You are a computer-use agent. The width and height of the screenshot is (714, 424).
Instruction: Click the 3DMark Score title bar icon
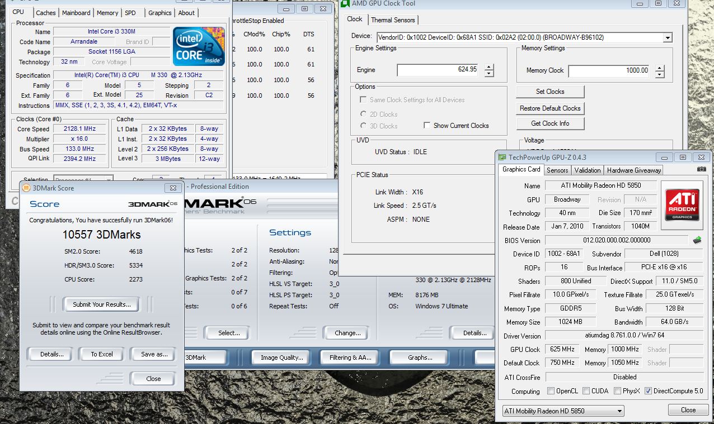click(x=26, y=188)
